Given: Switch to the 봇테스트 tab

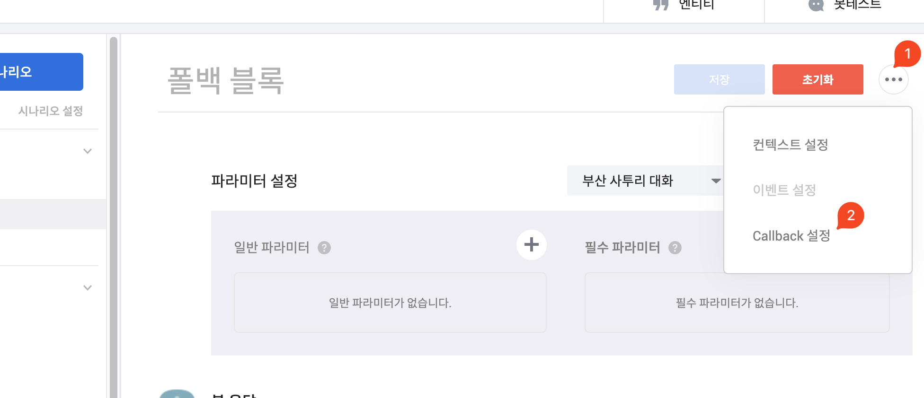Looking at the screenshot, I should pos(845,6).
